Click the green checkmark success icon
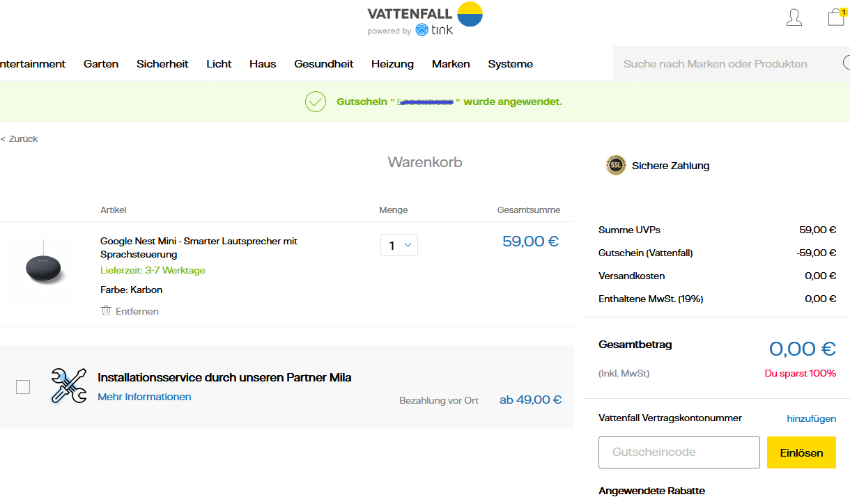 point(316,102)
